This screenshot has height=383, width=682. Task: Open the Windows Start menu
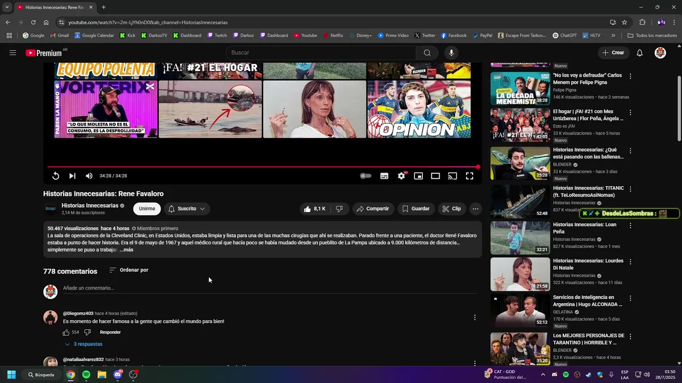pyautogui.click(x=11, y=374)
